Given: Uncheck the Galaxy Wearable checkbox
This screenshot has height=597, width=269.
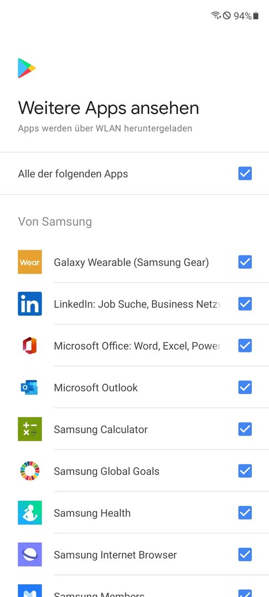Looking at the screenshot, I should [245, 262].
